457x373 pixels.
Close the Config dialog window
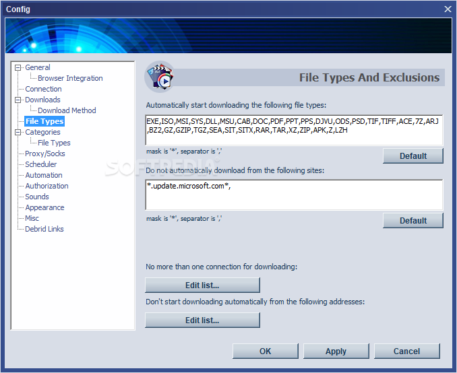click(448, 9)
